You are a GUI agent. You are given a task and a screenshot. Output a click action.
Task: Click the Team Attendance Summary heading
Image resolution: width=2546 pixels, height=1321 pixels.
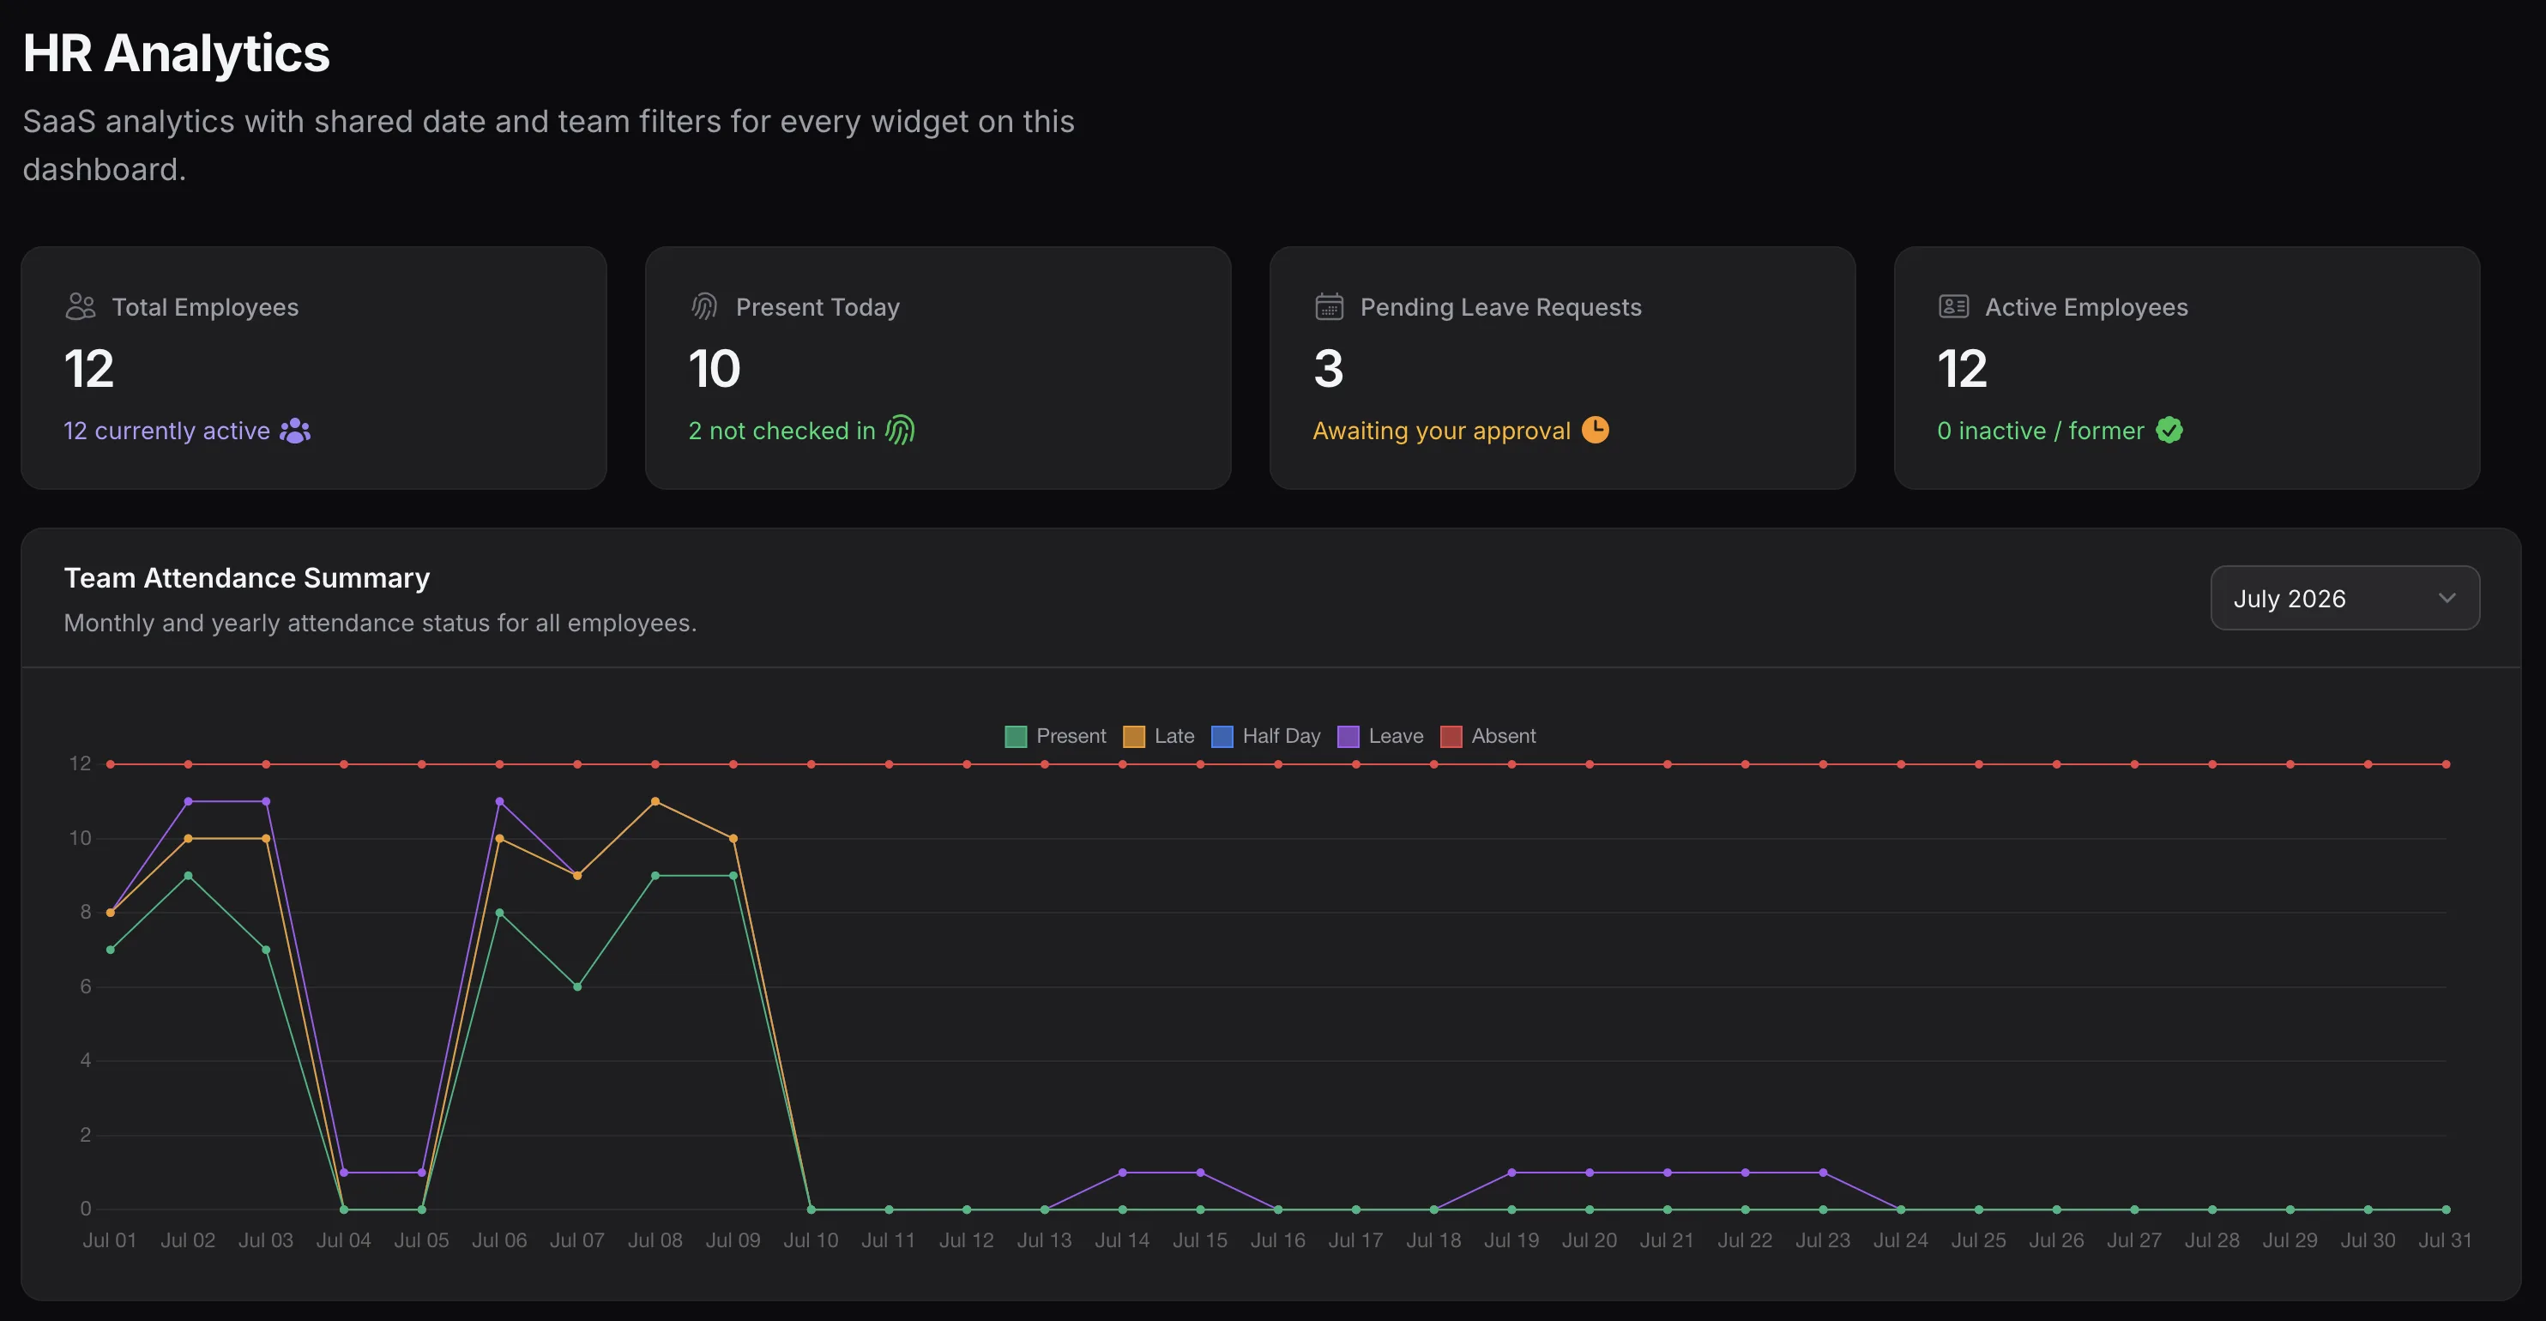(247, 578)
